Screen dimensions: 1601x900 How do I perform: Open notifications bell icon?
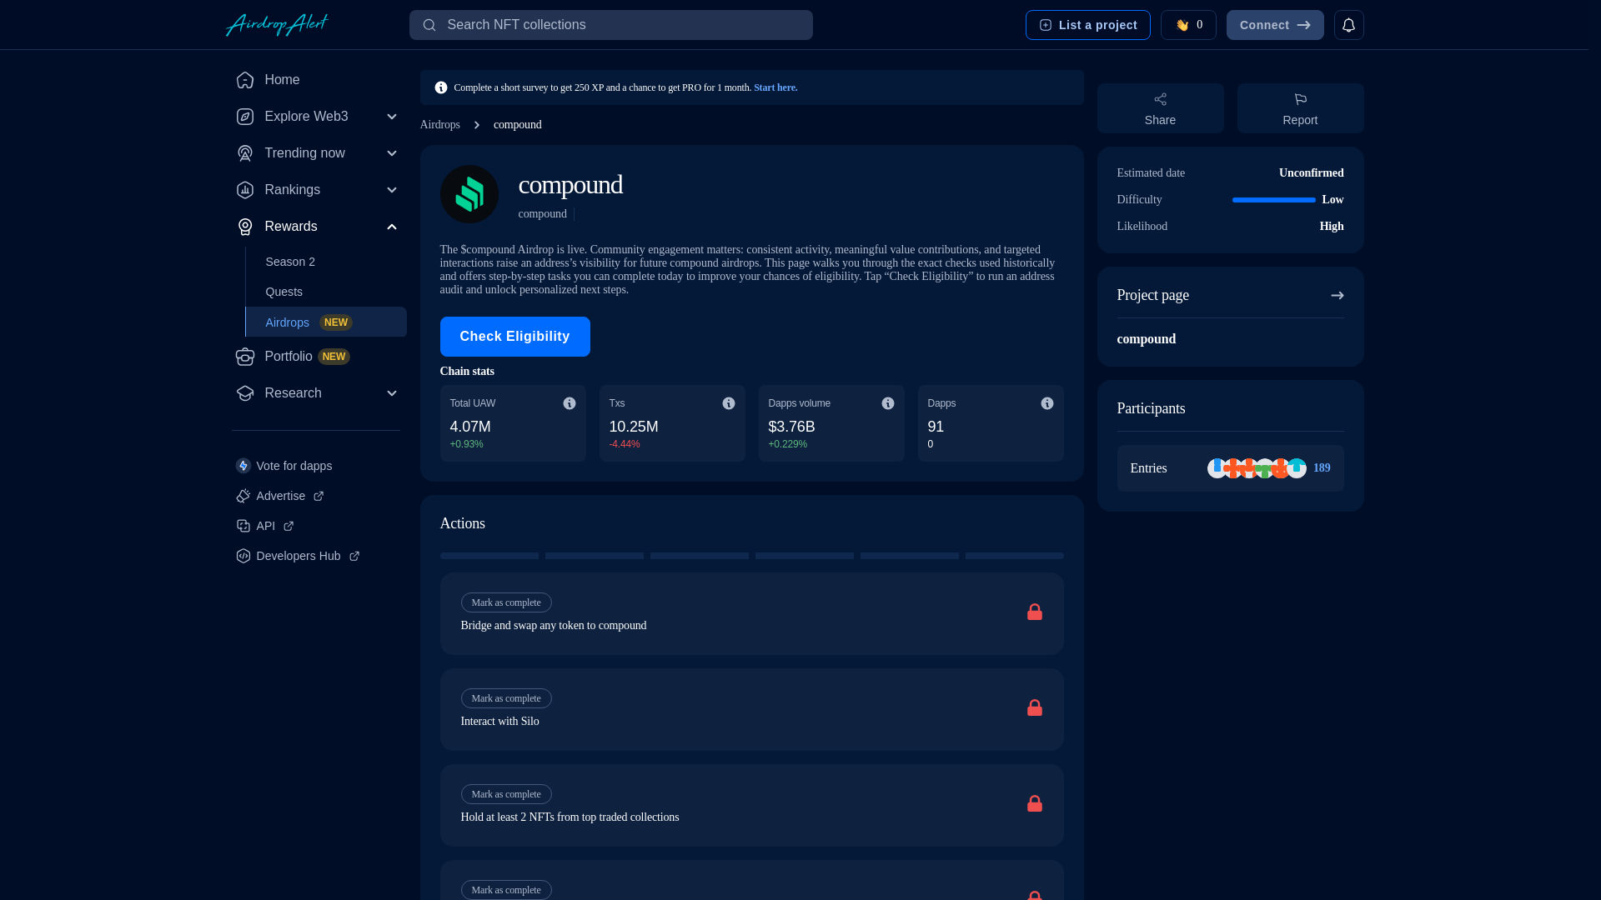pyautogui.click(x=1348, y=25)
